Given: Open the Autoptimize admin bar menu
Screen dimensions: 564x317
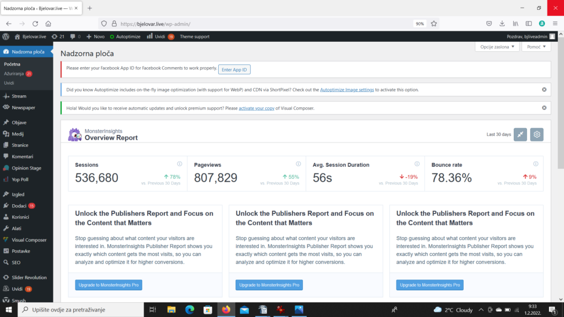Looking at the screenshot, I should point(125,36).
